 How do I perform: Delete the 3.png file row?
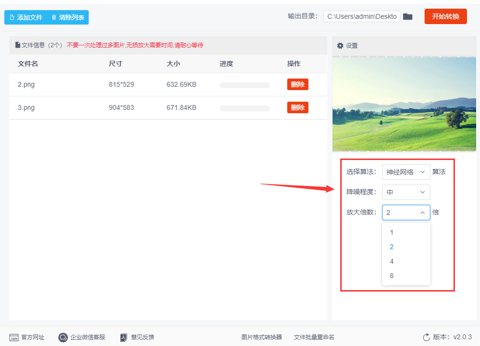[297, 107]
